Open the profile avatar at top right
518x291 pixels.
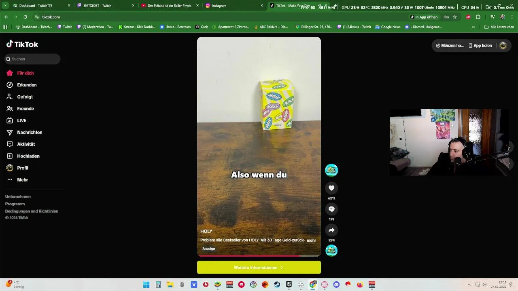tap(503, 46)
